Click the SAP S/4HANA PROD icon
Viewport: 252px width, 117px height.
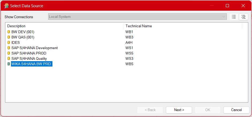[x=9, y=53]
